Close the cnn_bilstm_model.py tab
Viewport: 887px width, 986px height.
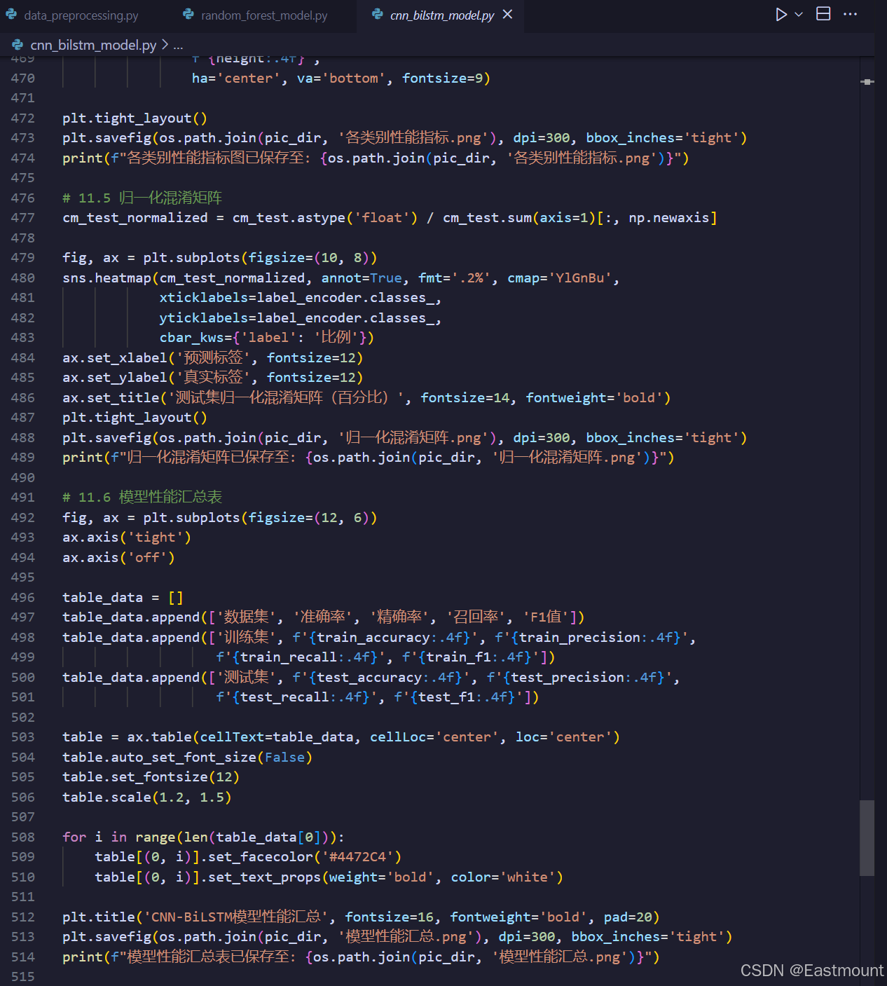508,15
